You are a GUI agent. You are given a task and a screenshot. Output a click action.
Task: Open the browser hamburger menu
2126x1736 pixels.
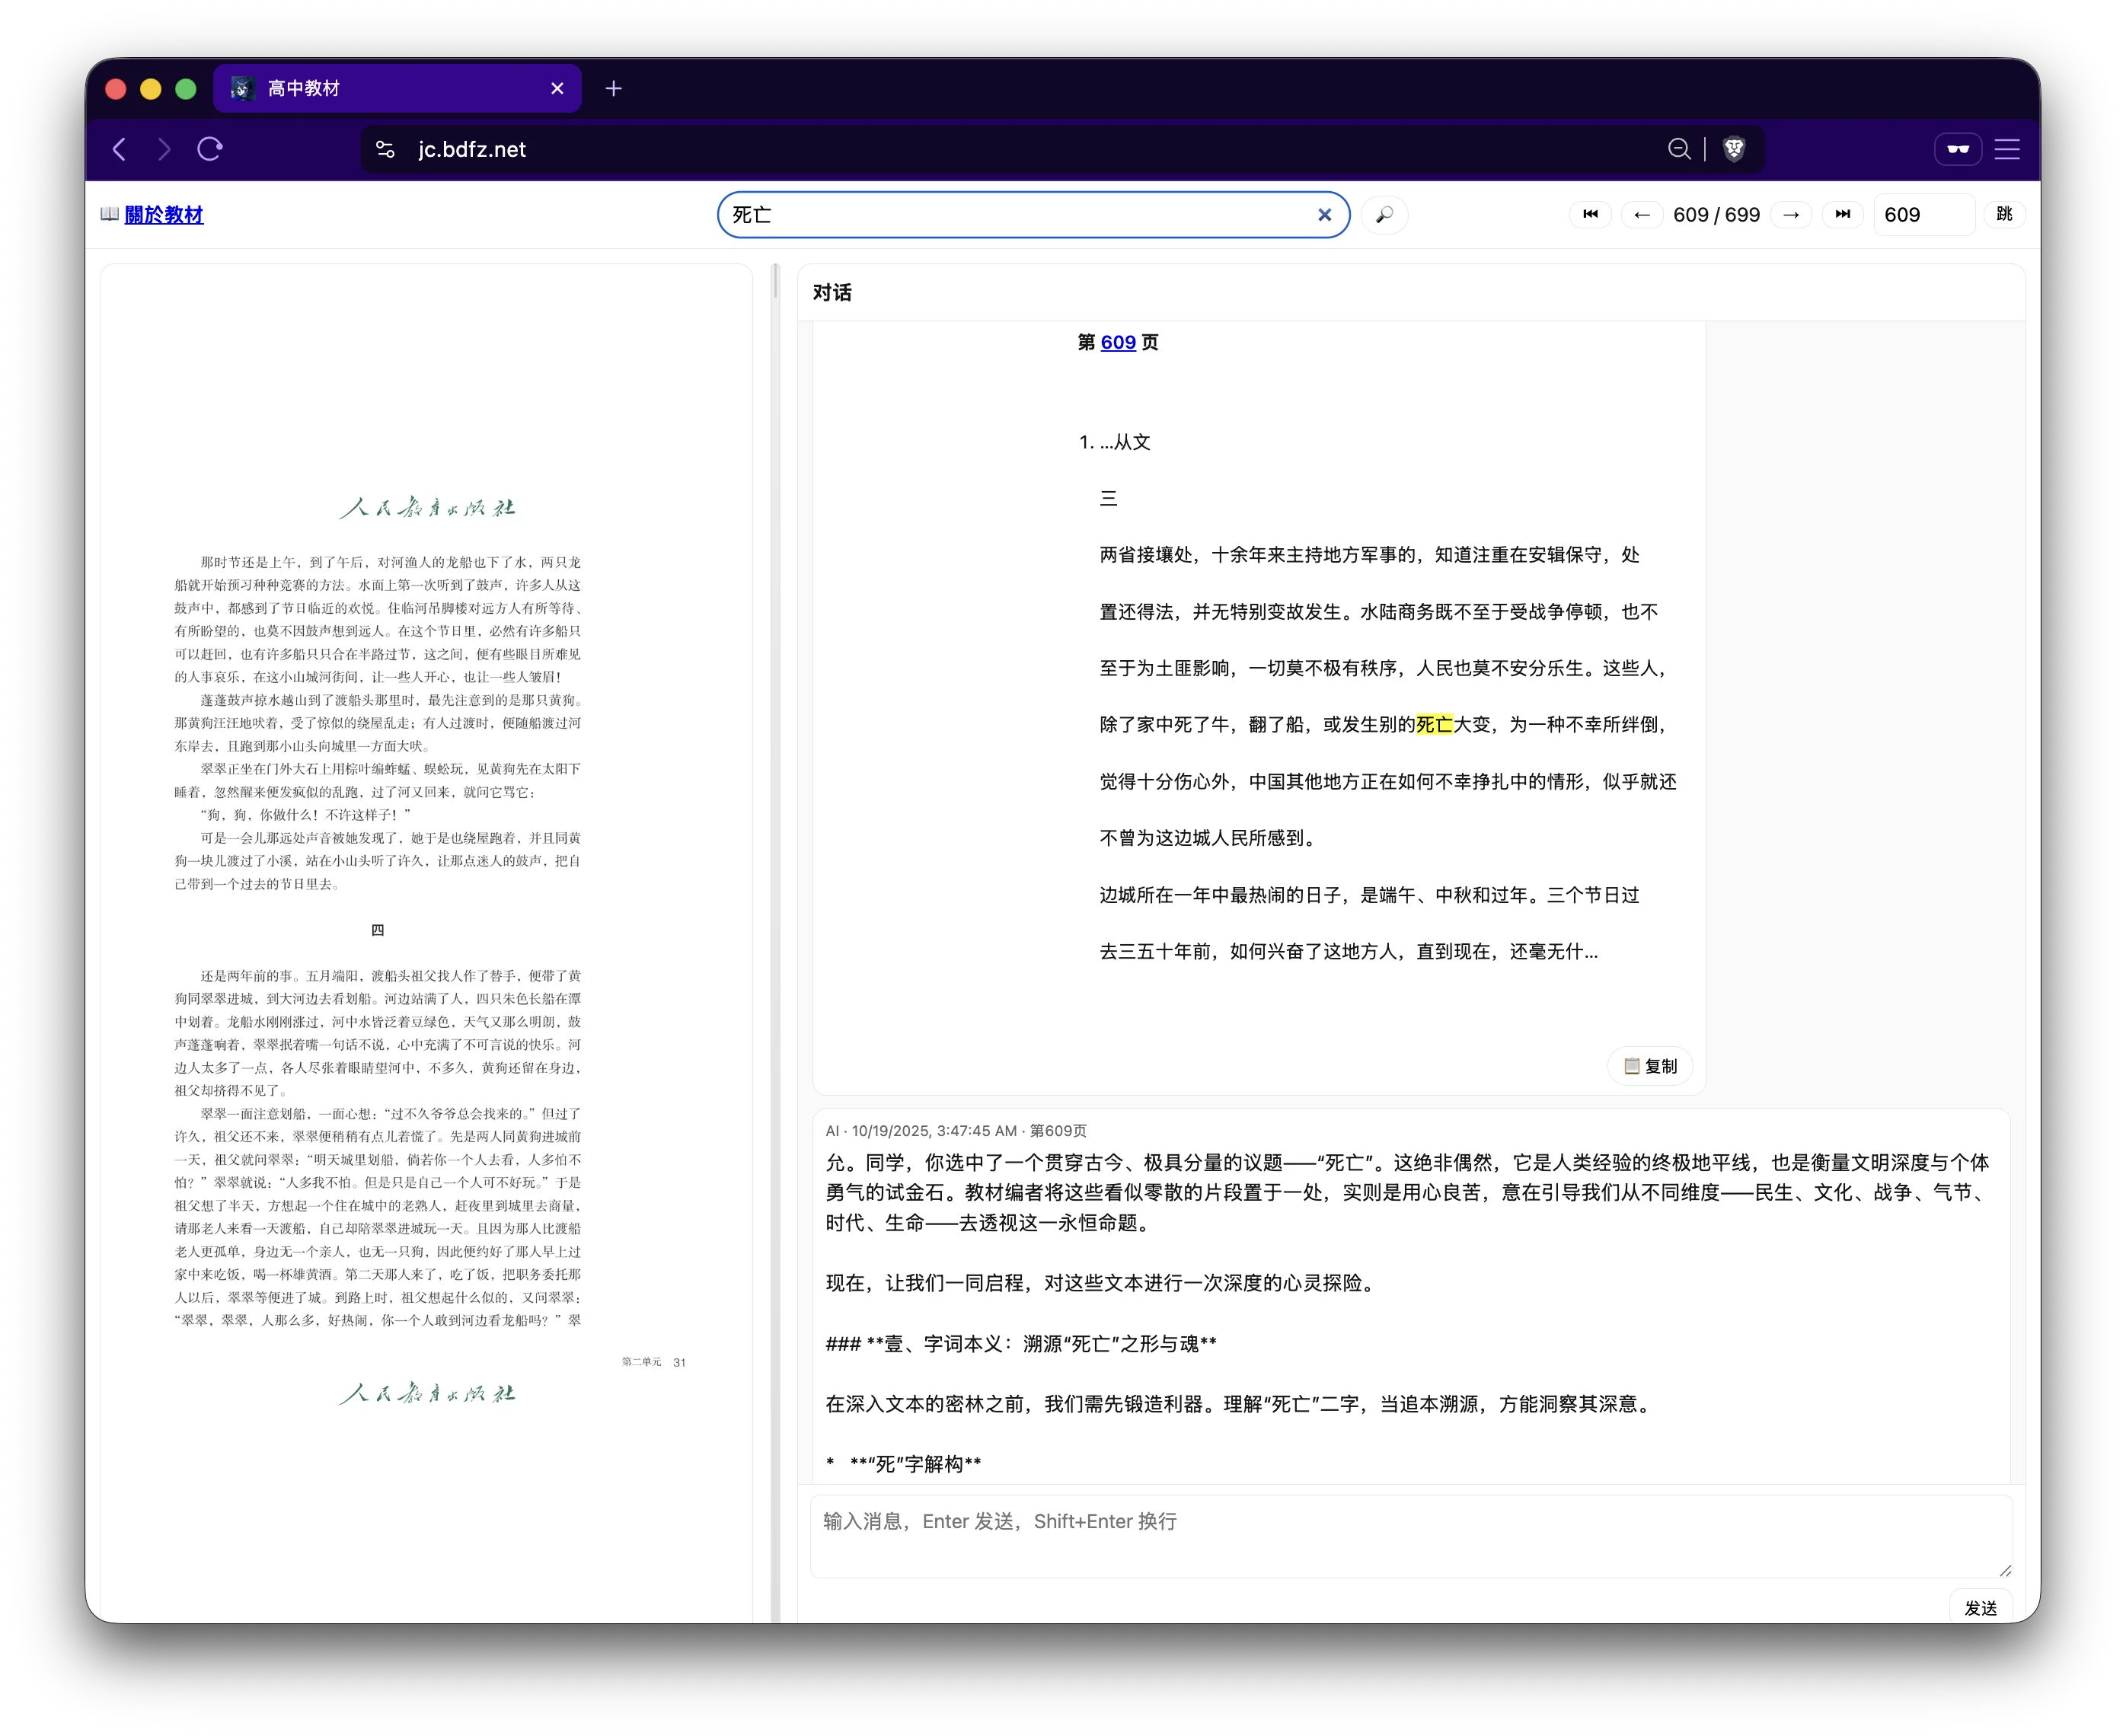tap(2007, 149)
